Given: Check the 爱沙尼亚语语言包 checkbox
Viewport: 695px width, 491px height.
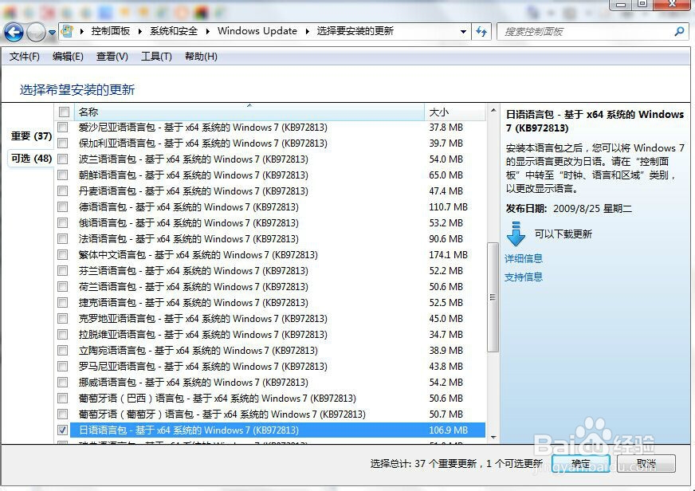Looking at the screenshot, I should pos(62,128).
